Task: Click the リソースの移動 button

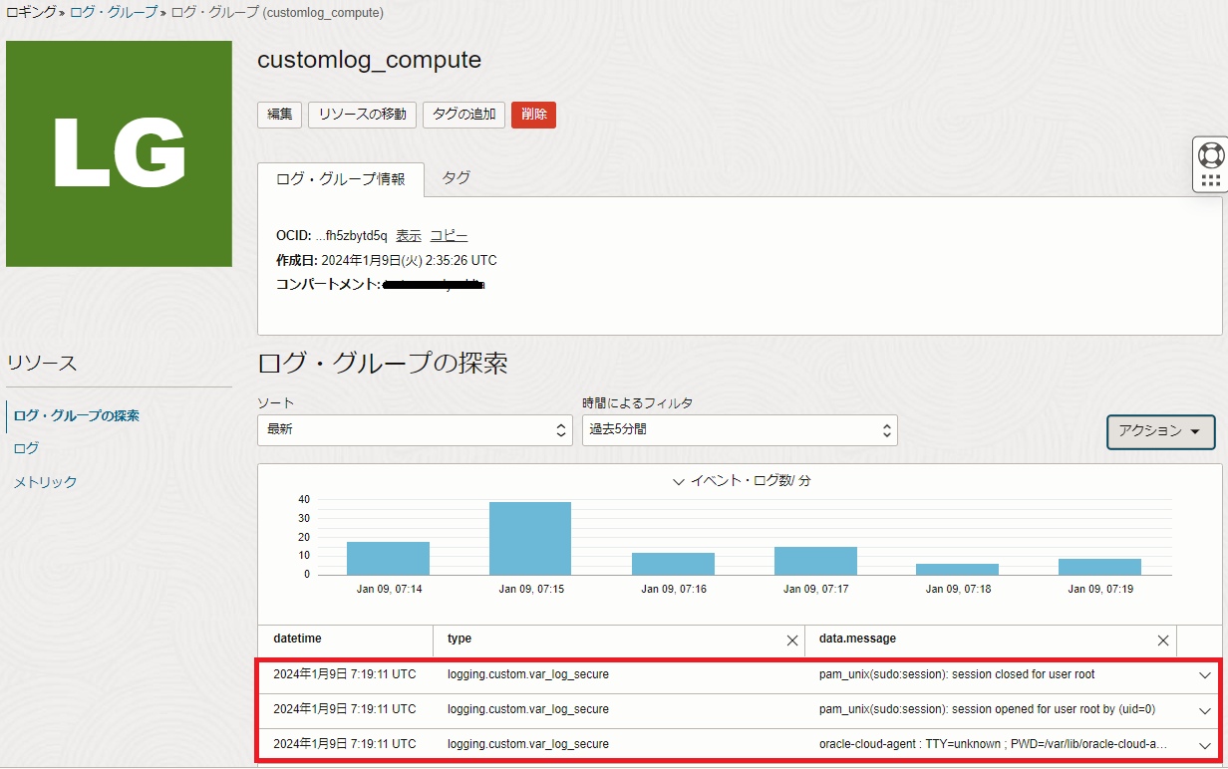Action: [x=362, y=115]
